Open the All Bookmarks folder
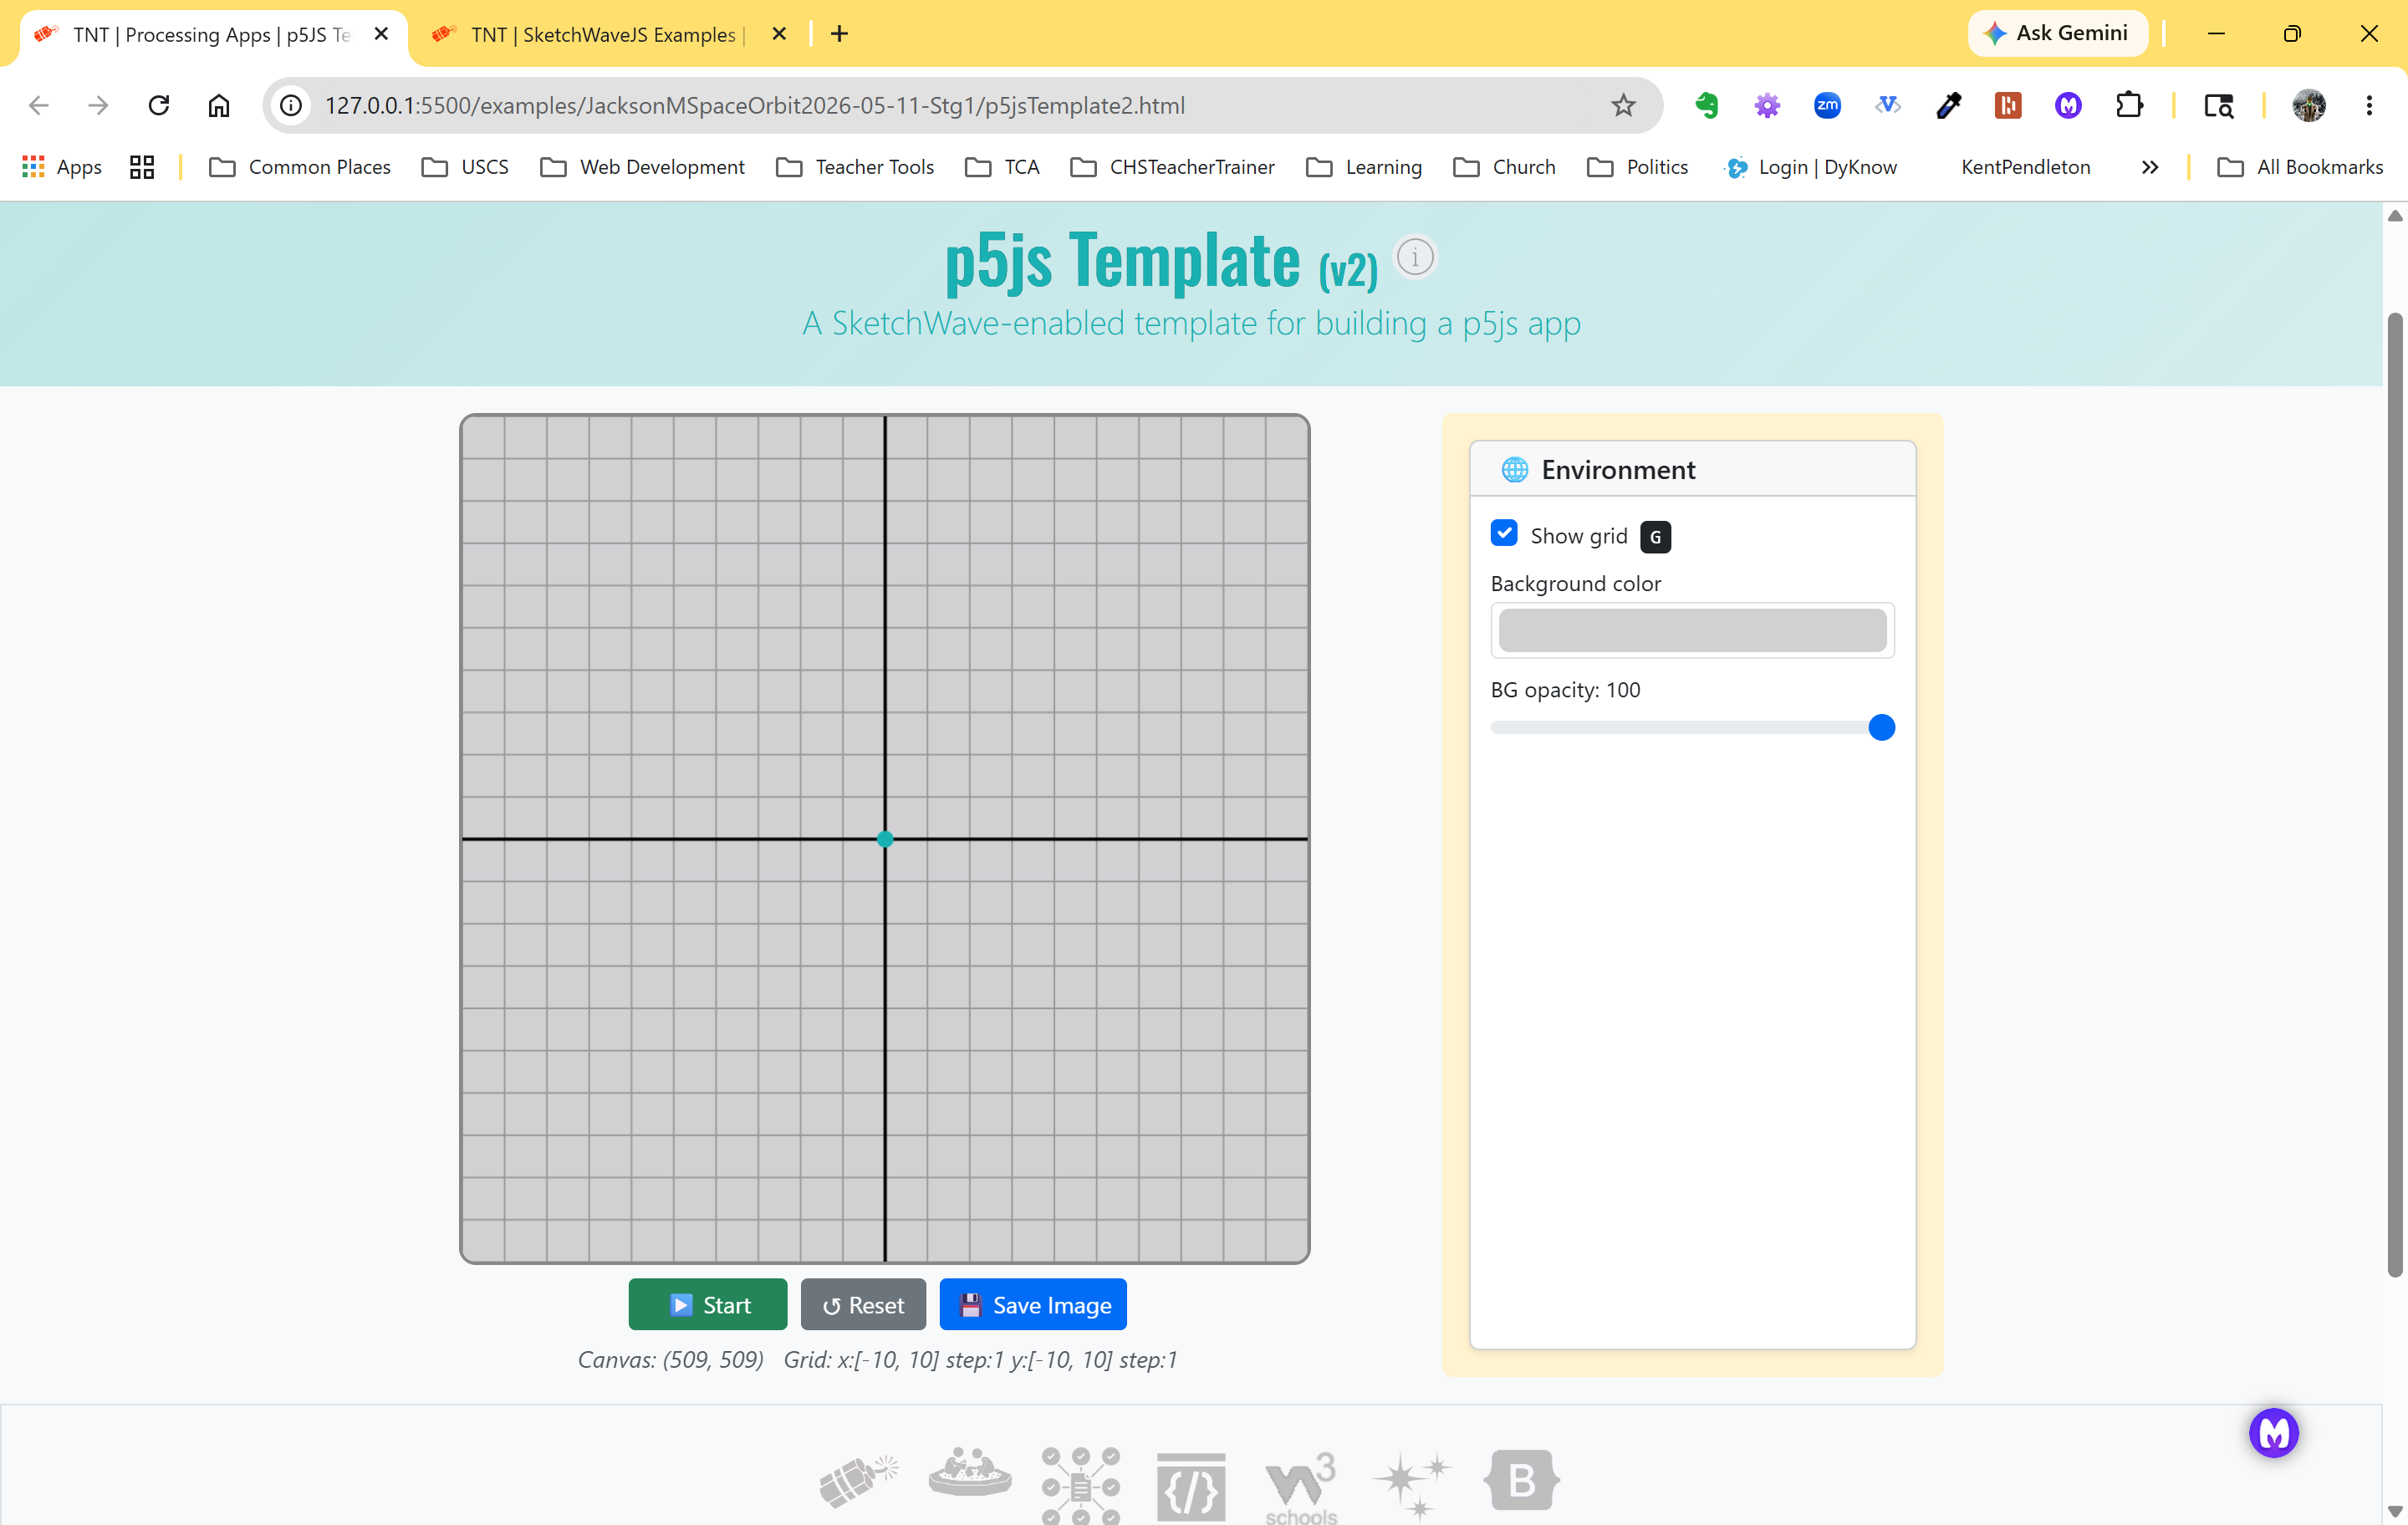This screenshot has width=2408, height=1525. (x=2299, y=167)
